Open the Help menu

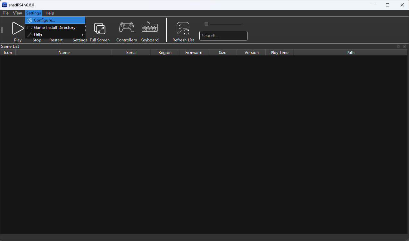coord(50,13)
